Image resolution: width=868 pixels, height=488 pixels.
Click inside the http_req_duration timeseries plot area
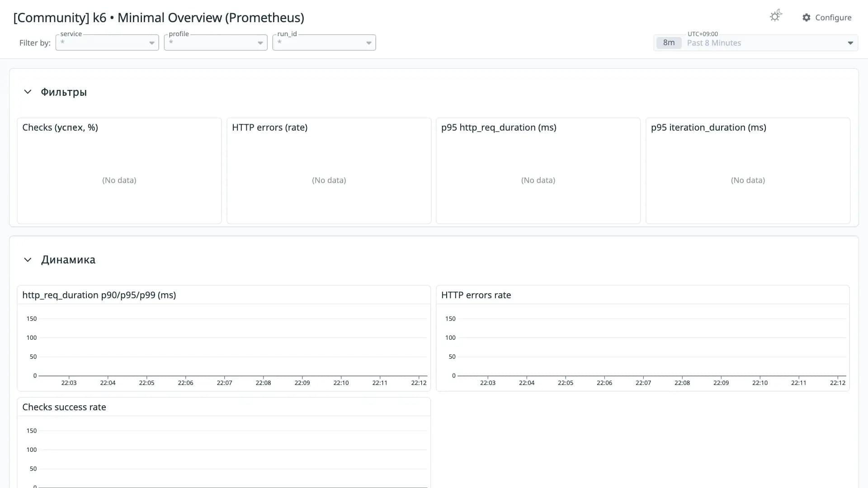point(233,347)
